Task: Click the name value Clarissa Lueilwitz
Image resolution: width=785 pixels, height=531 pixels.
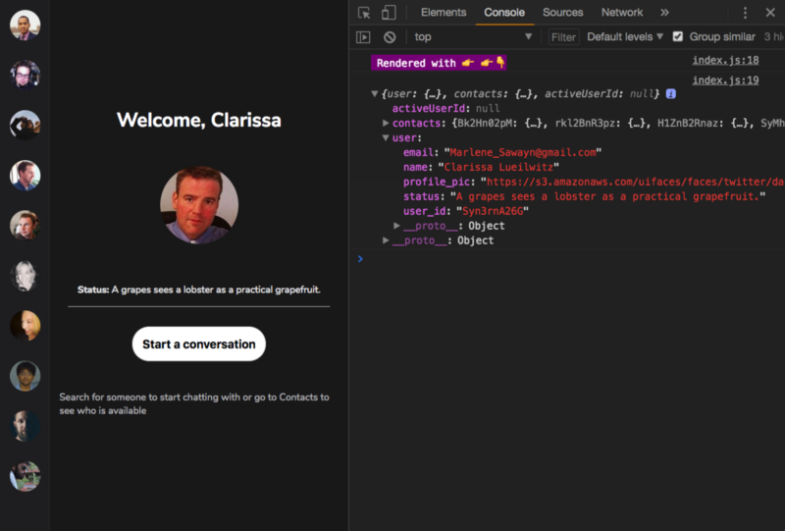Action: pos(498,167)
